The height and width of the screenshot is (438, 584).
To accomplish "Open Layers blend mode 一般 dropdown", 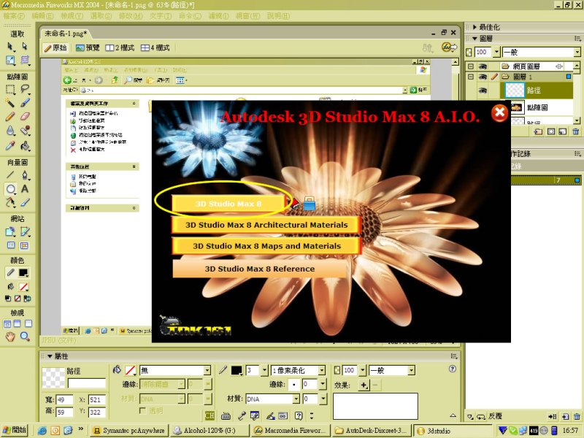I will click(577, 52).
